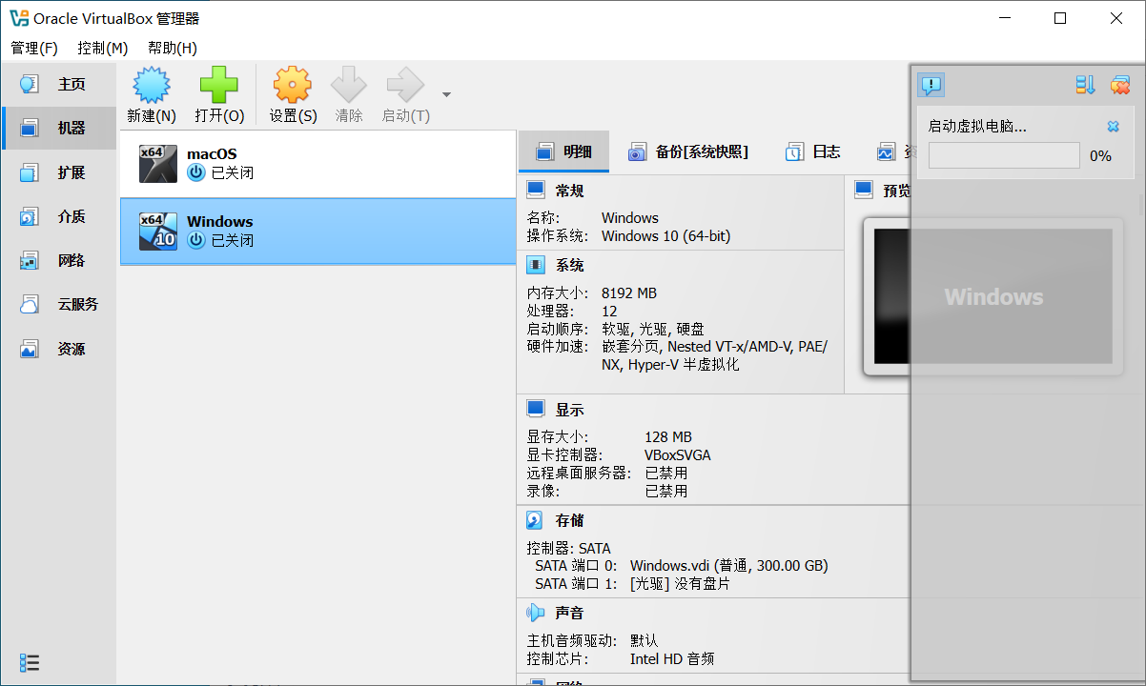Viewport: 1146px width, 686px height.
Task: Cancel the 启动虚拟电脑 progress notification
Action: pos(1113,127)
